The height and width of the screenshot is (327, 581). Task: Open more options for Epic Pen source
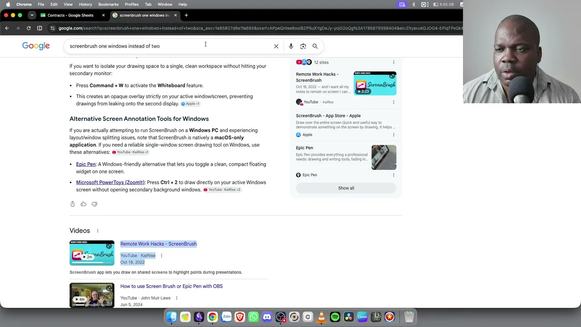click(394, 175)
